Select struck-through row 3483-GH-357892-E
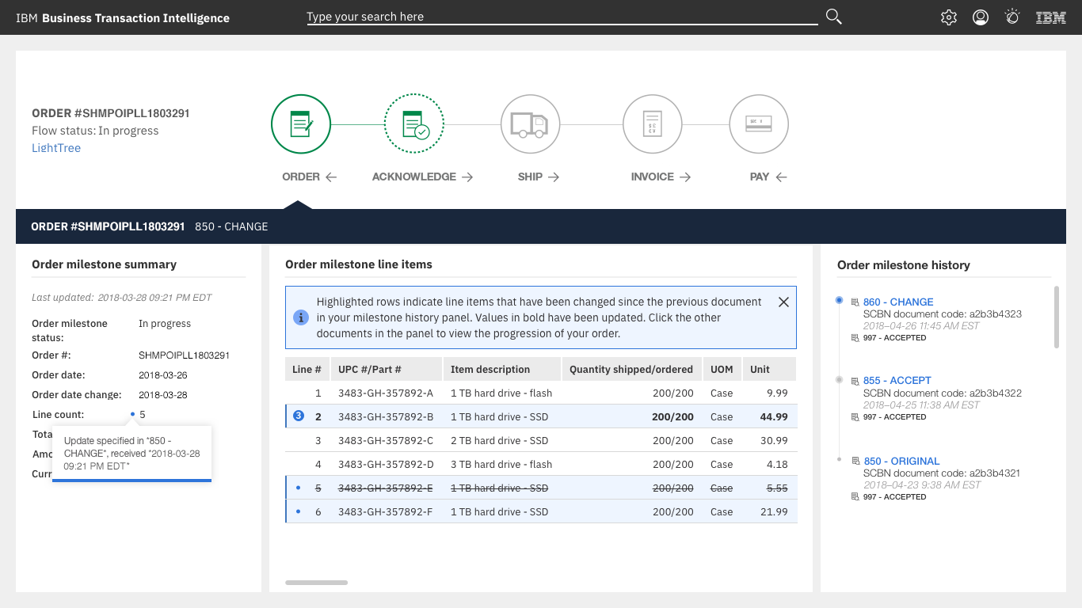 [x=541, y=488]
